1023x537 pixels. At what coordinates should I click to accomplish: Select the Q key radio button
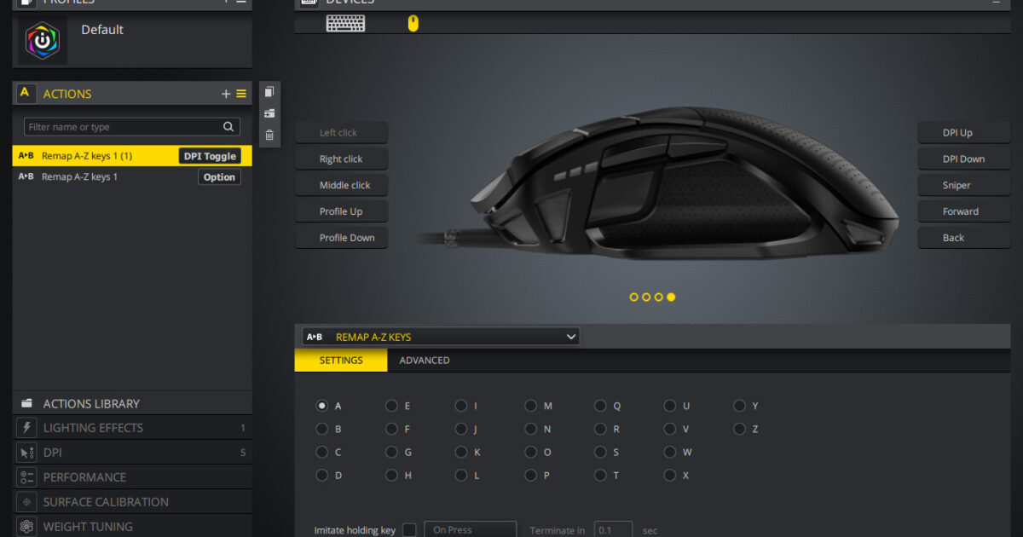coord(599,406)
